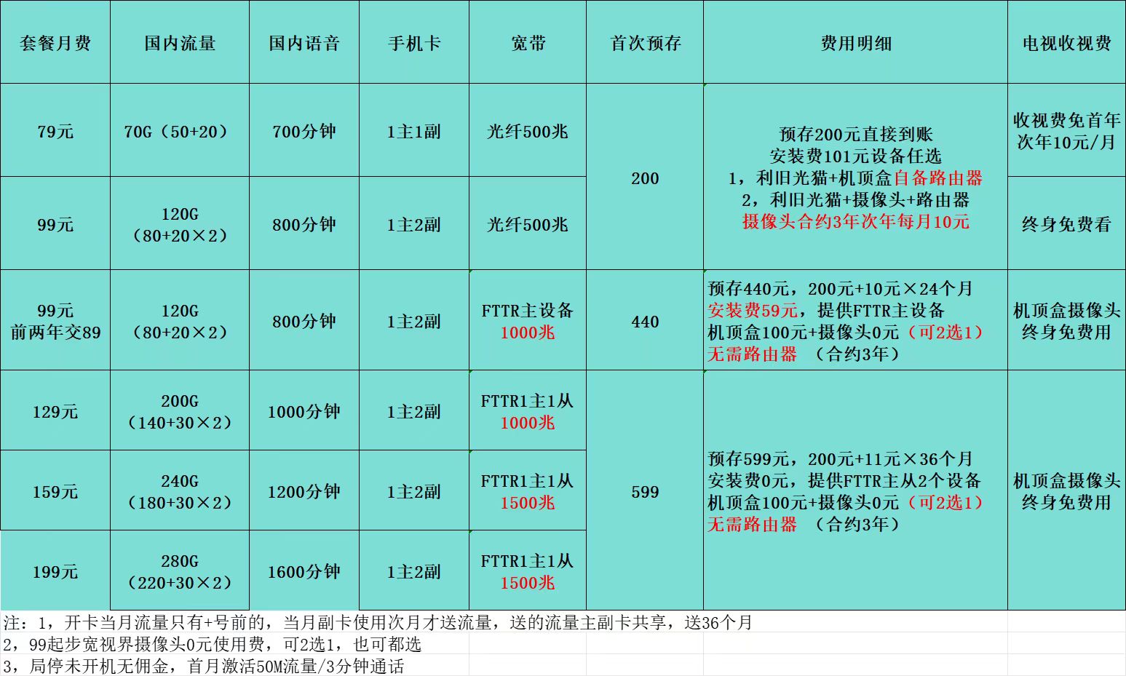
Task: Select the FTTR1主1从 1500兆 cell beside 159元
Action: coord(528,490)
